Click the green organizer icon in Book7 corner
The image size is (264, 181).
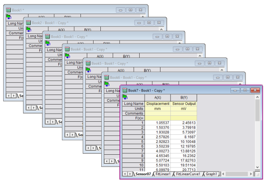pos(125,97)
